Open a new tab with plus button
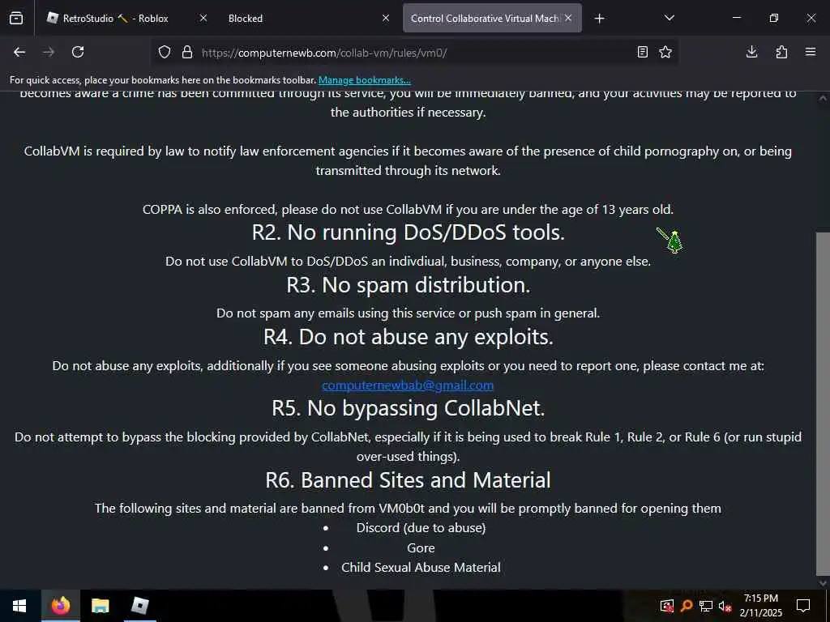The height and width of the screenshot is (622, 830). click(x=599, y=19)
